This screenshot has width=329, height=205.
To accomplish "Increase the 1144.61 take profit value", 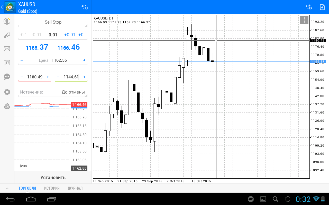I will click(x=84, y=77).
